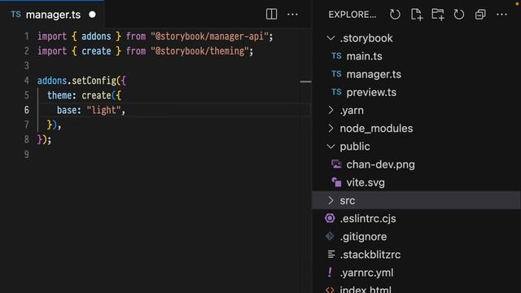The image size is (521, 293).
Task: Open the .eslintrc.cjs file
Action: pyautogui.click(x=368, y=219)
